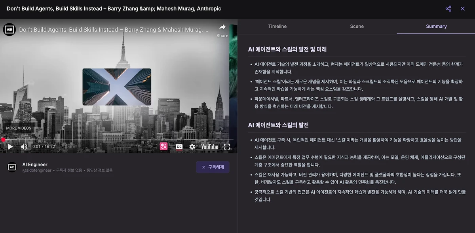Switch to the Scene tab

click(357, 27)
